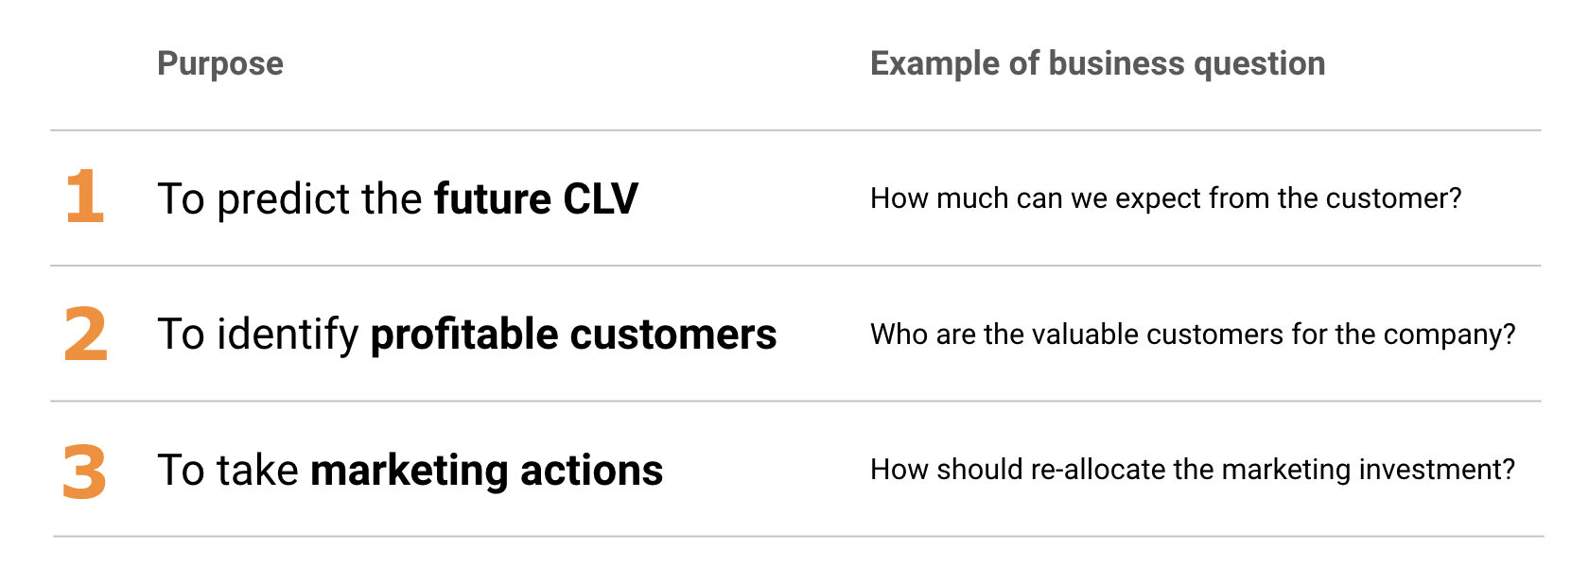Click the orange number 2
The height and width of the screenshot is (567, 1589).
pos(85,334)
